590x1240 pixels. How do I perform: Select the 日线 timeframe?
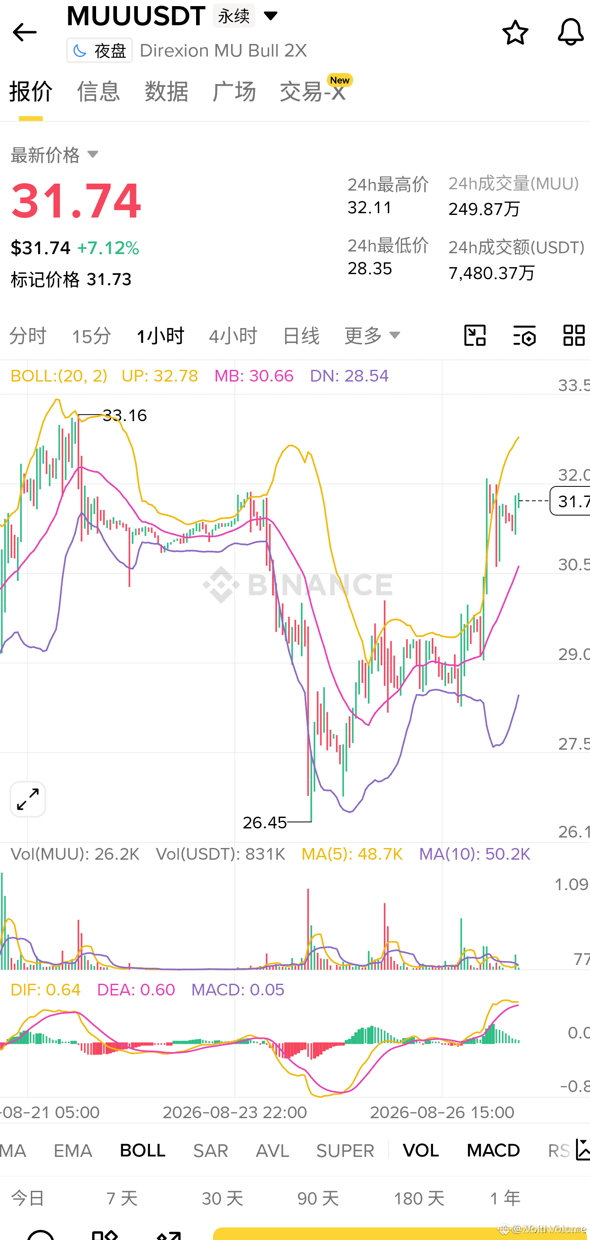point(301,335)
